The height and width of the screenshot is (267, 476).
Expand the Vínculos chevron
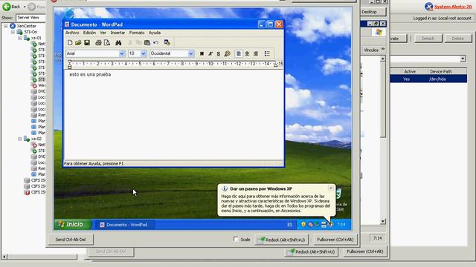[383, 49]
